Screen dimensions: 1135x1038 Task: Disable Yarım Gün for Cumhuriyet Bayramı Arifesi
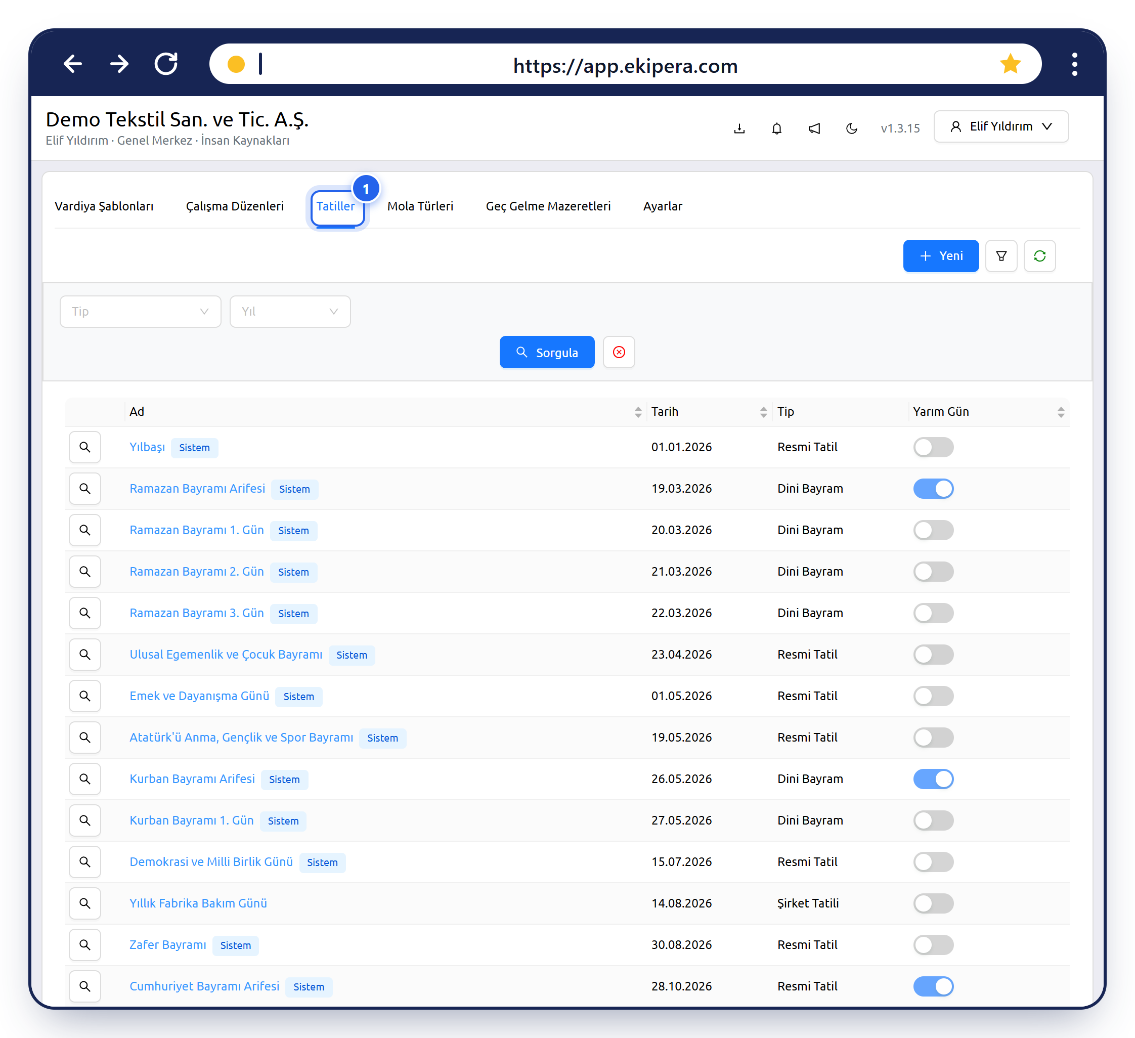[933, 986]
